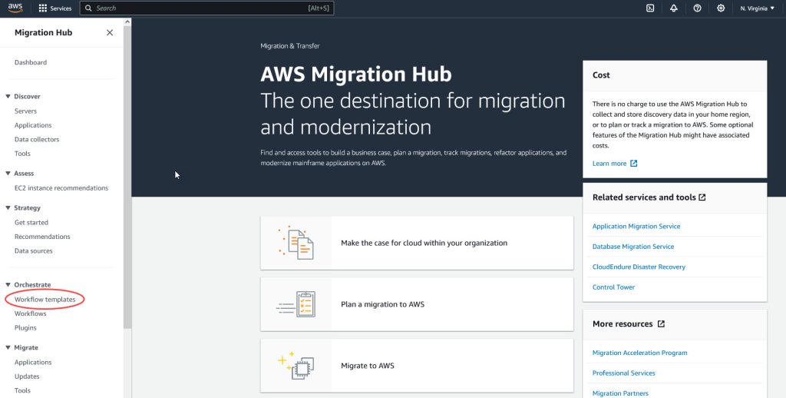The height and width of the screenshot is (398, 786).
Task: Select Migrate to AWS card
Action: coord(417,366)
